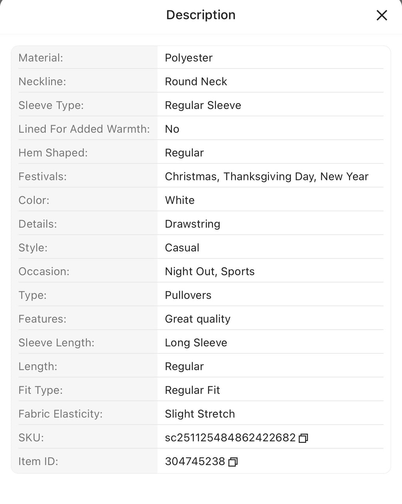Click the Description title

[201, 15]
